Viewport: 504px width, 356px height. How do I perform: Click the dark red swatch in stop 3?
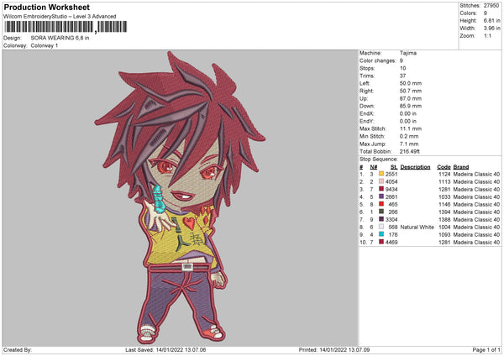(x=381, y=189)
